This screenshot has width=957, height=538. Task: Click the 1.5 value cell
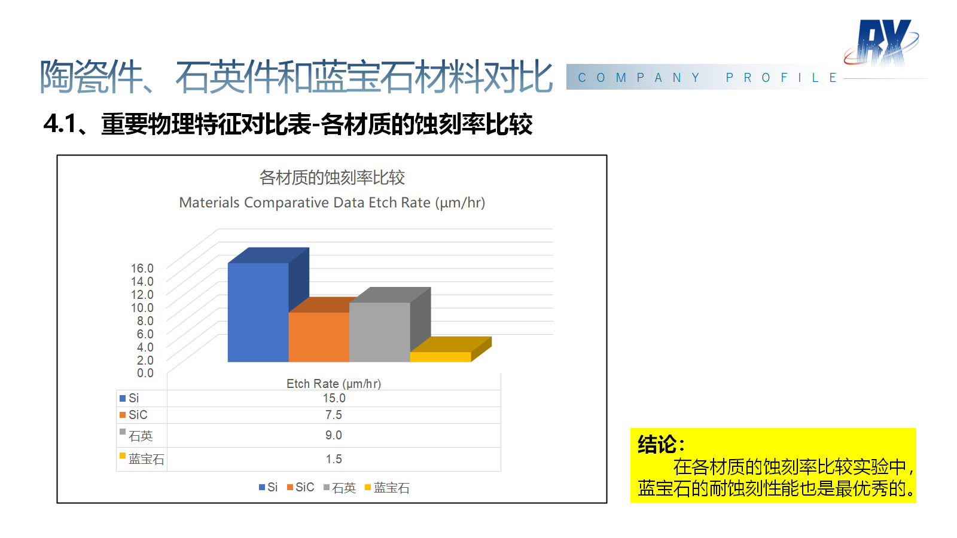[334, 459]
